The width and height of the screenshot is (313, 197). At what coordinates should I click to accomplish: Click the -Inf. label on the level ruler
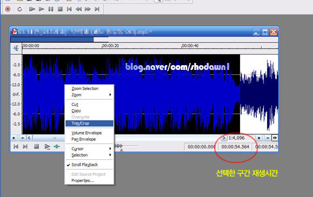[x=16, y=94]
